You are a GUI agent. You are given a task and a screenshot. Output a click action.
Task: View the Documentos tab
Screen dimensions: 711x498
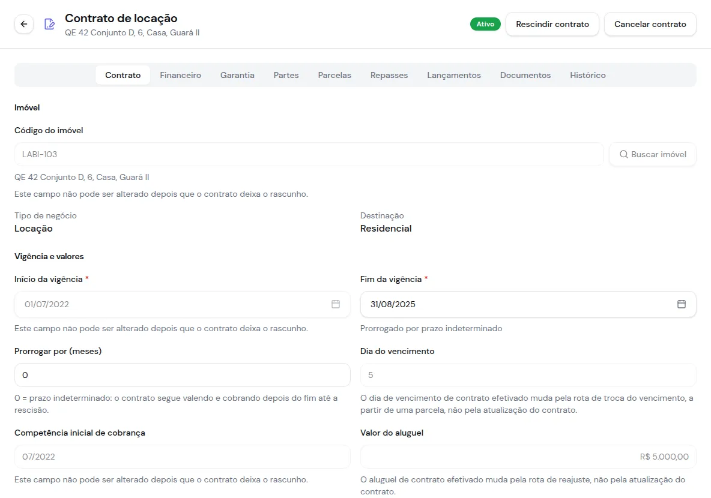pos(525,75)
